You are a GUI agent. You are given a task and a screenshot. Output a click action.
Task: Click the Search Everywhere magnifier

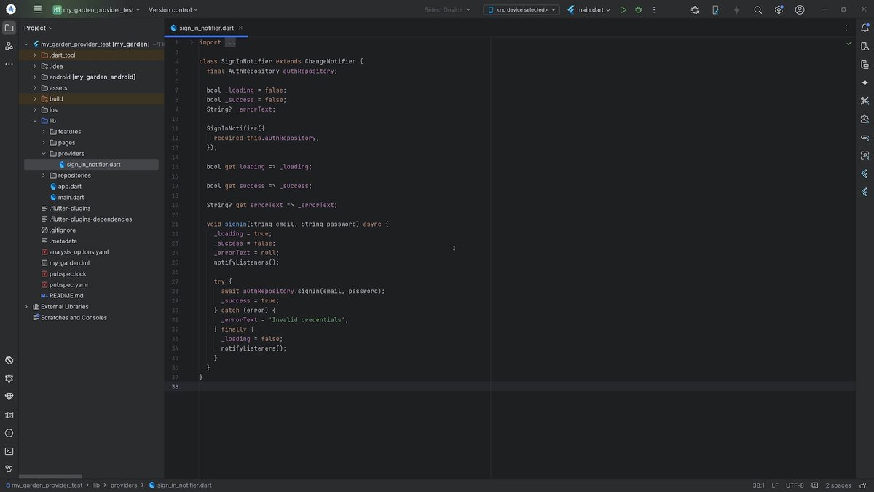point(757,10)
